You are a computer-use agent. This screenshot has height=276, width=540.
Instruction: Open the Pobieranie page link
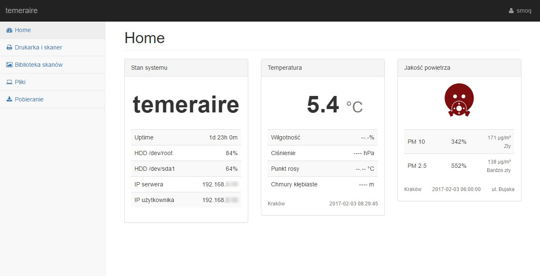(x=29, y=99)
